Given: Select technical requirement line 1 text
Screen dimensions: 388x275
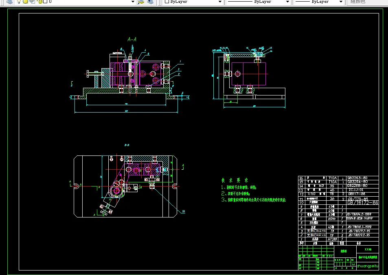Looking at the screenshot, I should (239, 187).
